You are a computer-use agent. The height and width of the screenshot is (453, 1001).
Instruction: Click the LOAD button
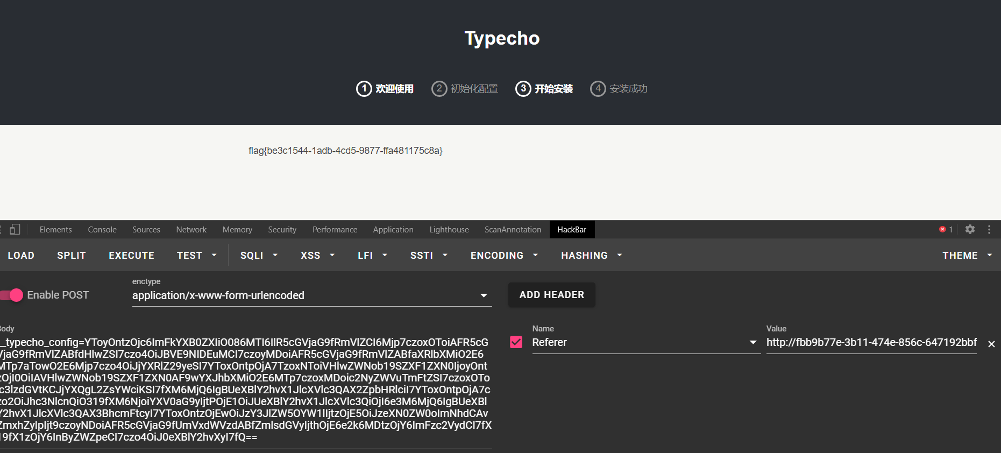21,256
